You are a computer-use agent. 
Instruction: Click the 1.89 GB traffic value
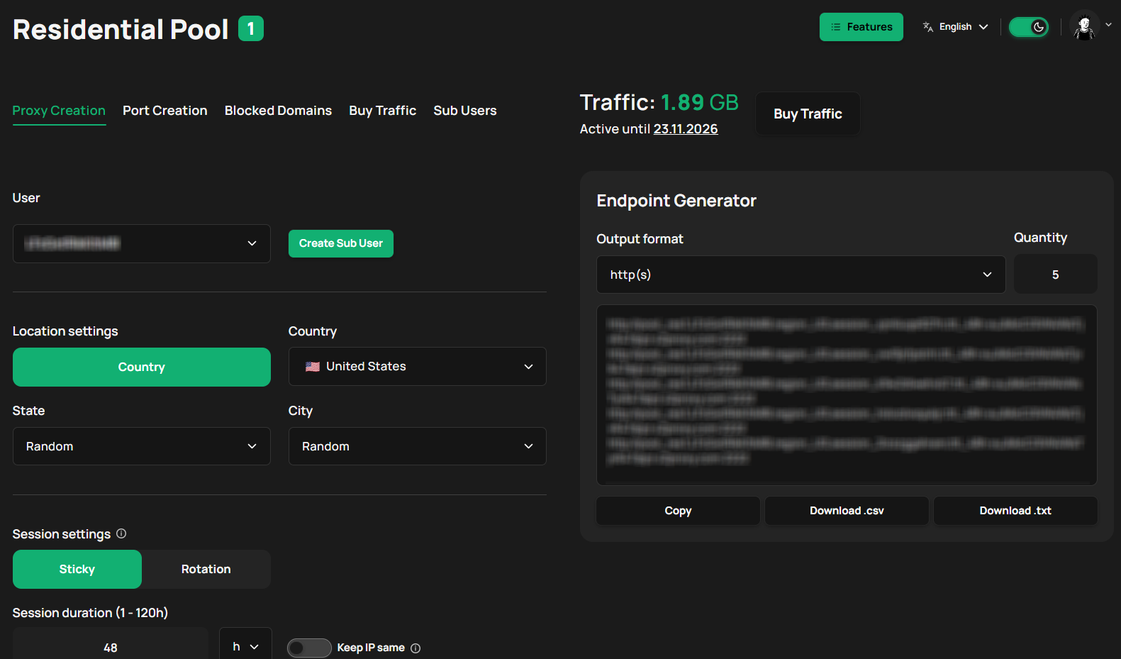tap(700, 103)
